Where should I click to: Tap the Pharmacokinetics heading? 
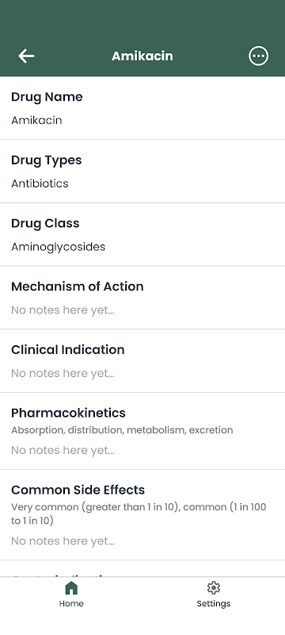click(68, 413)
